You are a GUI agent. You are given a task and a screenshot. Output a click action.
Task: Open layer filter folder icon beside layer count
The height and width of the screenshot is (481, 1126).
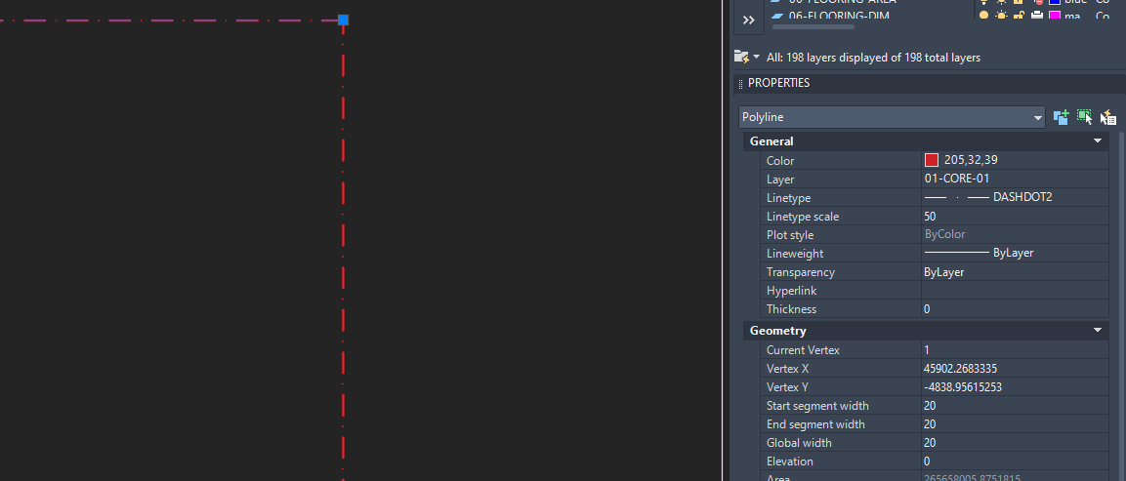tap(741, 57)
